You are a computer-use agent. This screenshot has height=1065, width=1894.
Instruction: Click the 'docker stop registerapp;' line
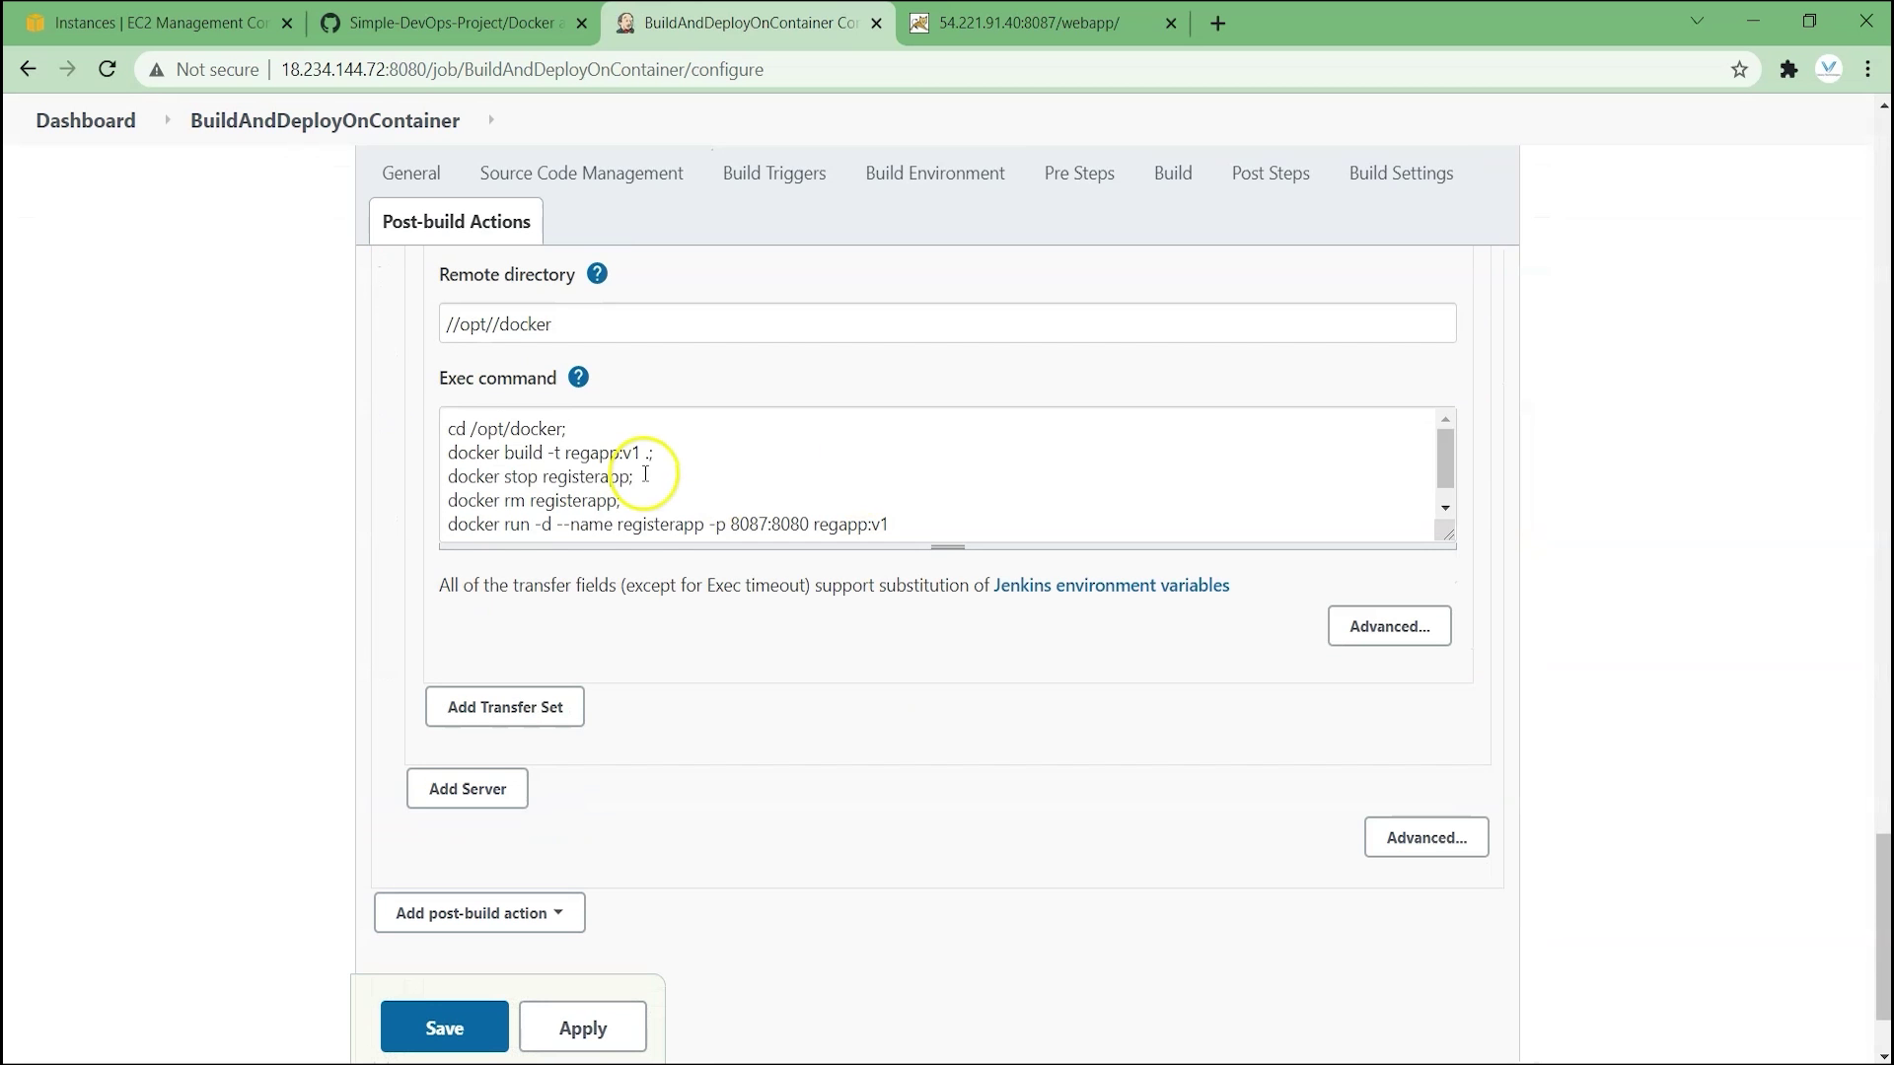[540, 476]
